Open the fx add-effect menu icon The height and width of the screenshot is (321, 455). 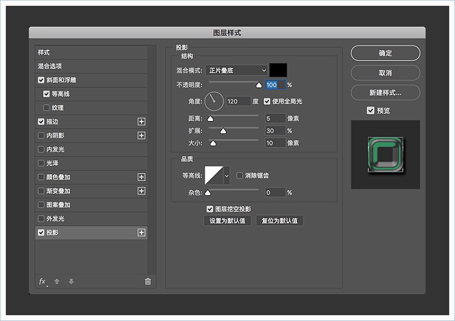tap(42, 281)
